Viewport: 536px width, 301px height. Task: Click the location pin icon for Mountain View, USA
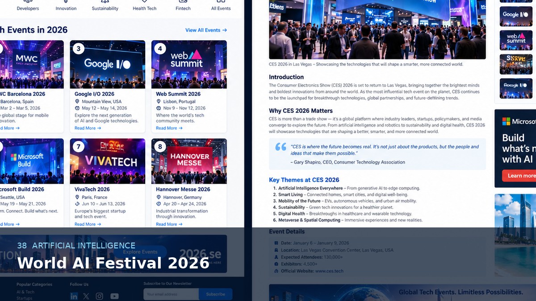coord(77,102)
